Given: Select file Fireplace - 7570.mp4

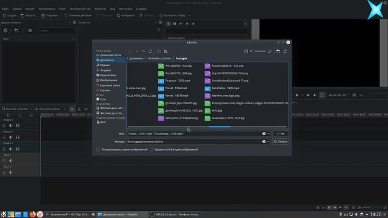Looking at the screenshot, I should 174,81.
